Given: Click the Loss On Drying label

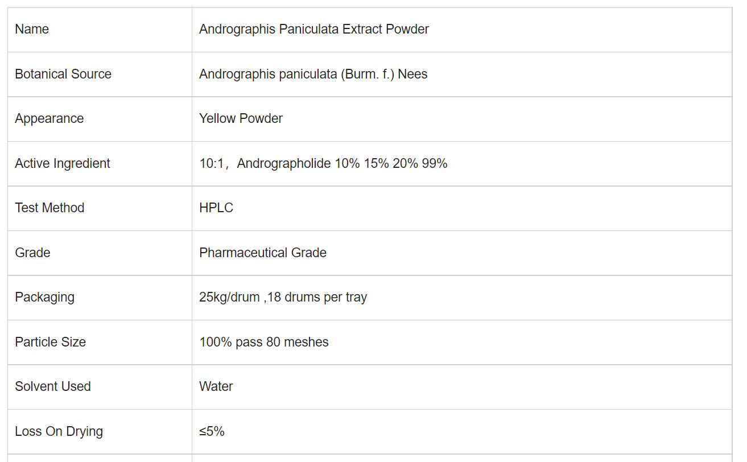Looking at the screenshot, I should point(59,431).
